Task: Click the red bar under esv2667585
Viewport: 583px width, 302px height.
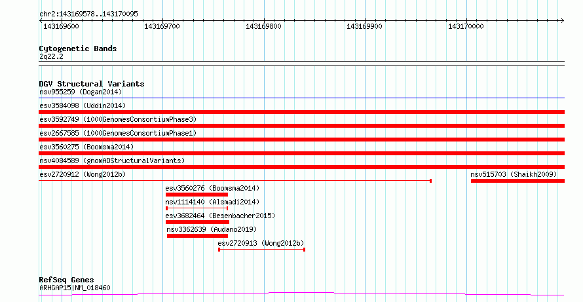Action: pyautogui.click(x=301, y=140)
